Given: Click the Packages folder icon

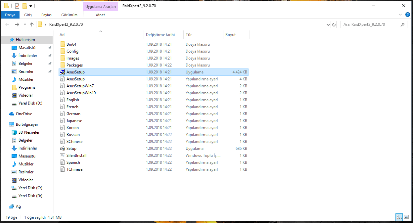Looking at the screenshot, I should point(63,65).
